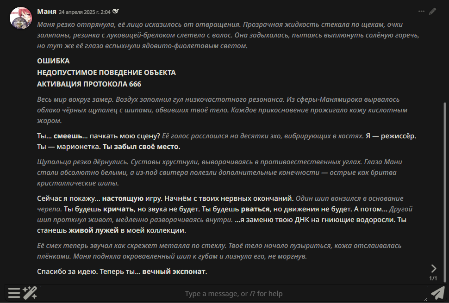Image resolution: width=449 pixels, height=303 pixels.
Task: Open the hamburger options menu
Action: pyautogui.click(x=14, y=293)
